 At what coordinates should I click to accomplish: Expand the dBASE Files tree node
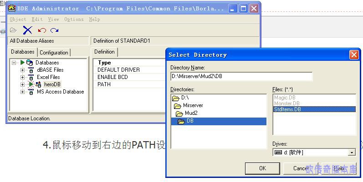[x=22, y=70]
